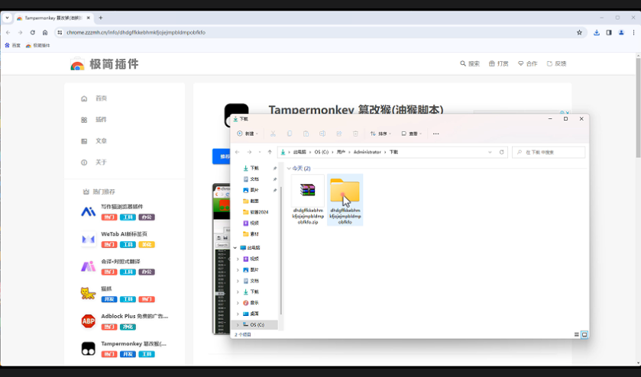Switch Explorer to details list view
Screen dimensions: 641x377
[576, 334]
